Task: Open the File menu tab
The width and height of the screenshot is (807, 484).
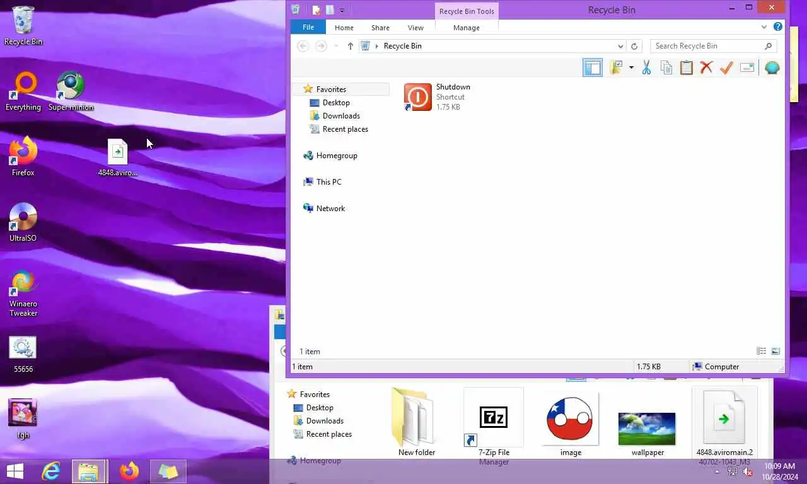Action: (308, 27)
